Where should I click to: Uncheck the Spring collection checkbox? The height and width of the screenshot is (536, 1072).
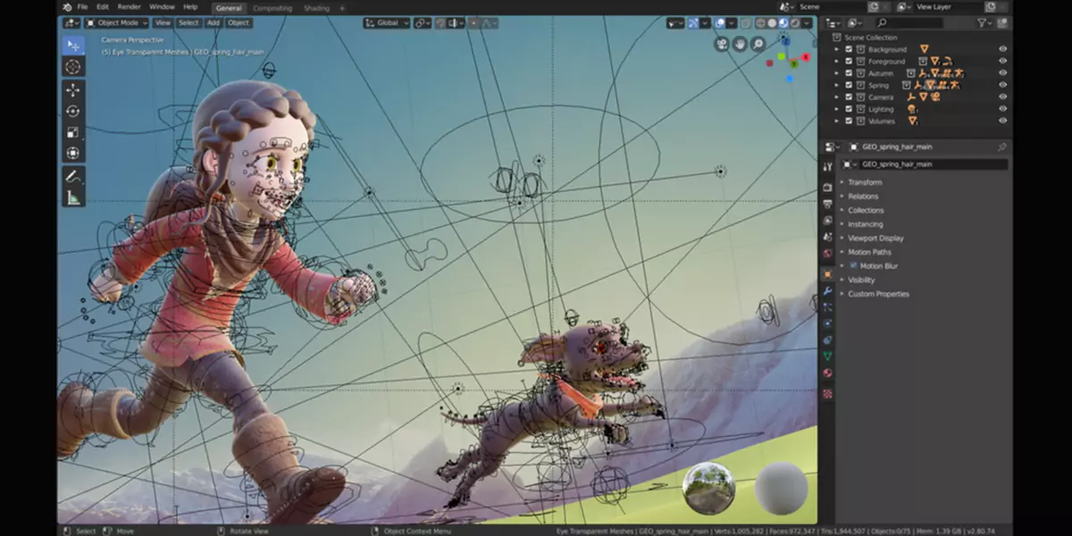[x=849, y=85]
